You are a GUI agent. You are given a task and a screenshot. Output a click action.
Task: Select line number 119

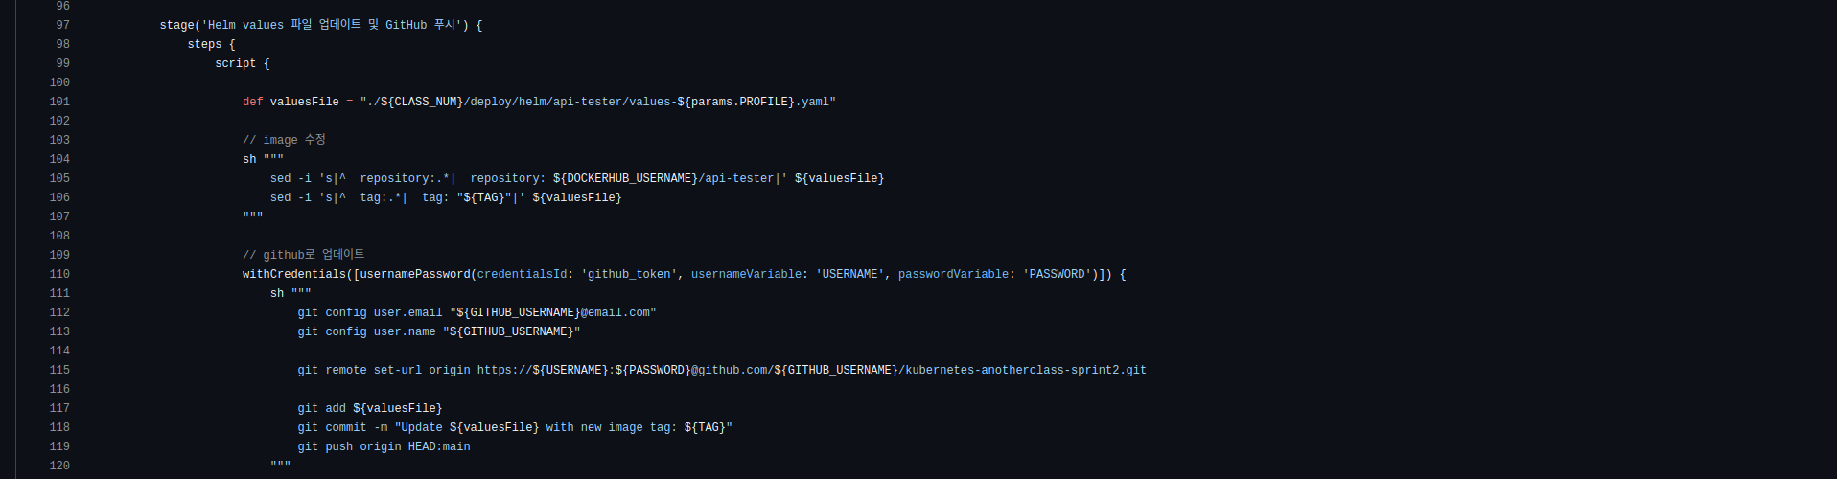click(x=59, y=446)
